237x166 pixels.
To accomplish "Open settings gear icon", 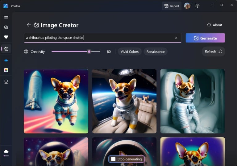I will (x=197, y=6).
